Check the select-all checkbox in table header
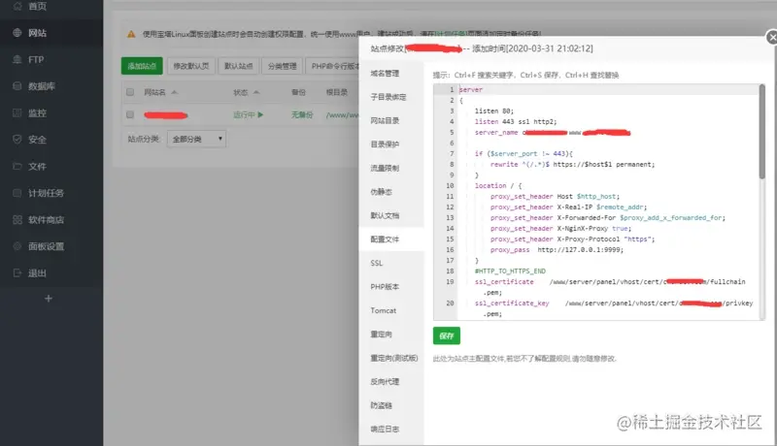Screen dimensions: 777x446 point(130,92)
